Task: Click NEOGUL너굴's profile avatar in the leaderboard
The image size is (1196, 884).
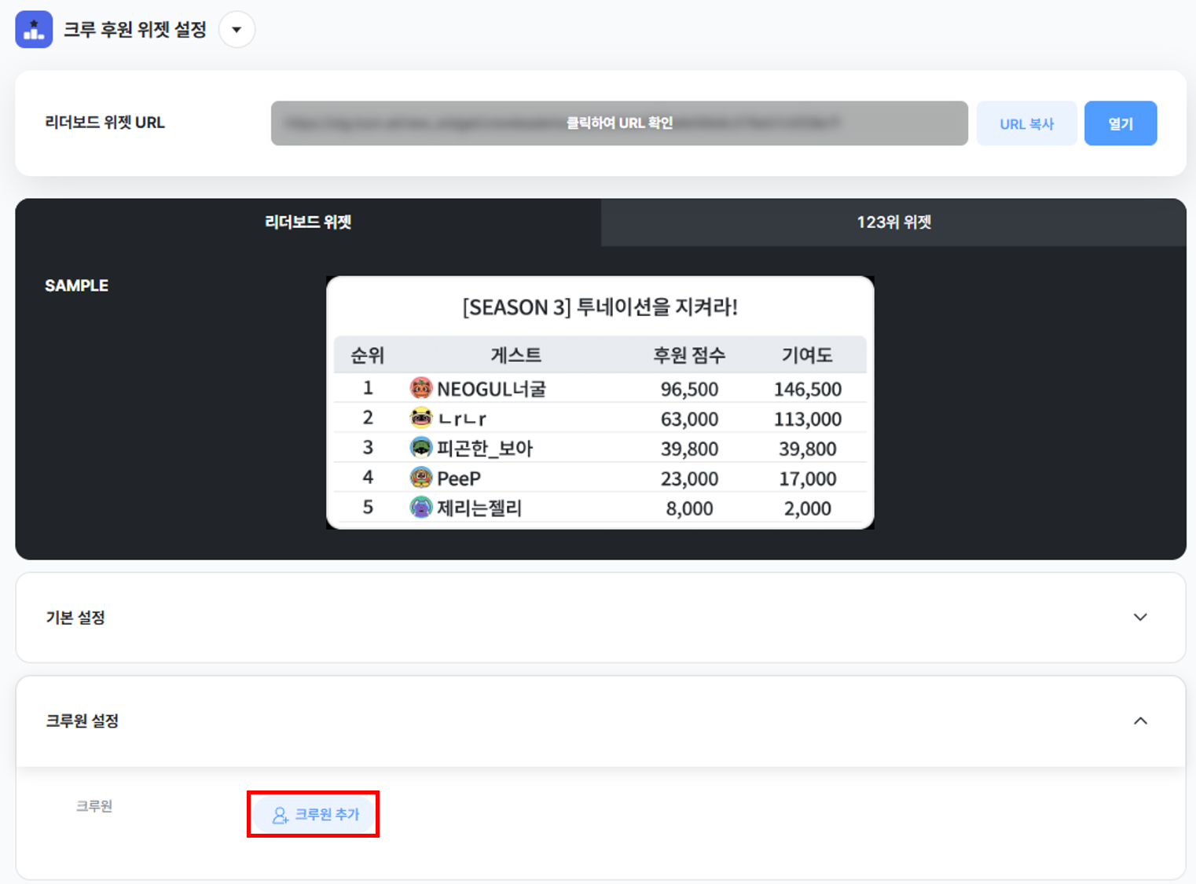Action: (x=421, y=387)
